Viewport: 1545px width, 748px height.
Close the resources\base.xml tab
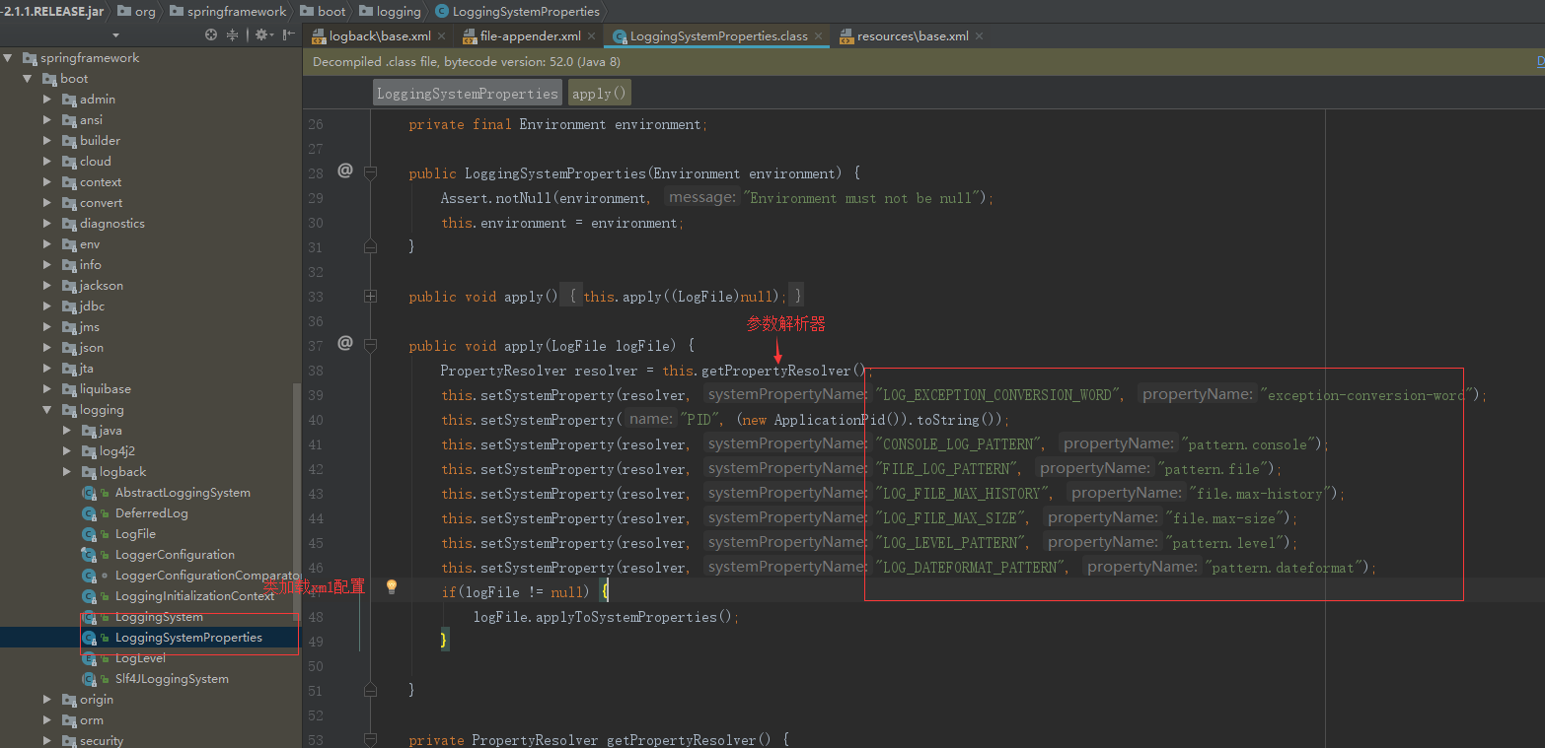coord(979,36)
